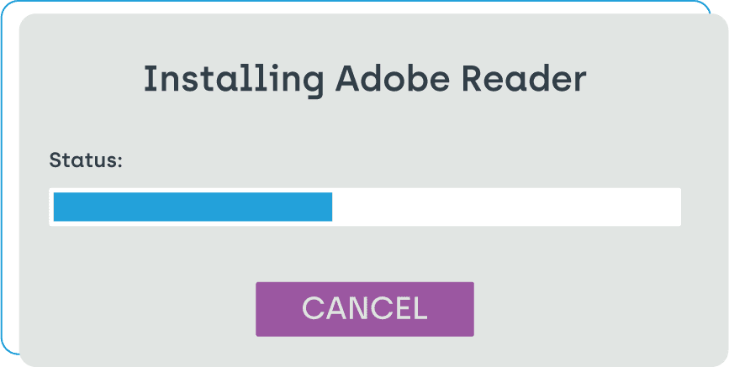Viewport: 729px width, 367px height.
Task: Click empty gray area between title and Status
Action: 365,125
